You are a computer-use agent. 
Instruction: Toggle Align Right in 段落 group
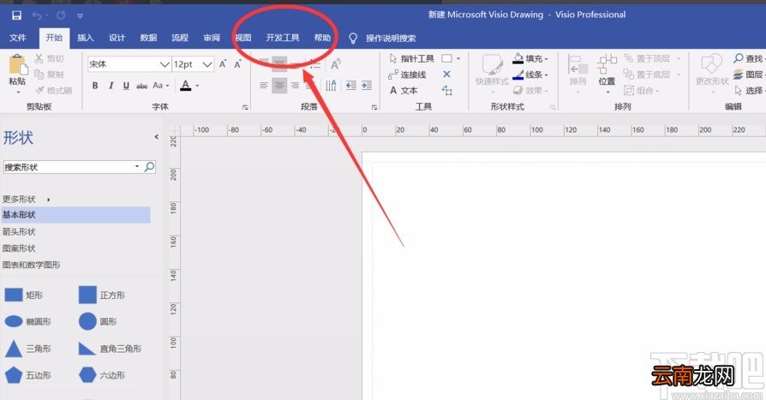click(295, 86)
